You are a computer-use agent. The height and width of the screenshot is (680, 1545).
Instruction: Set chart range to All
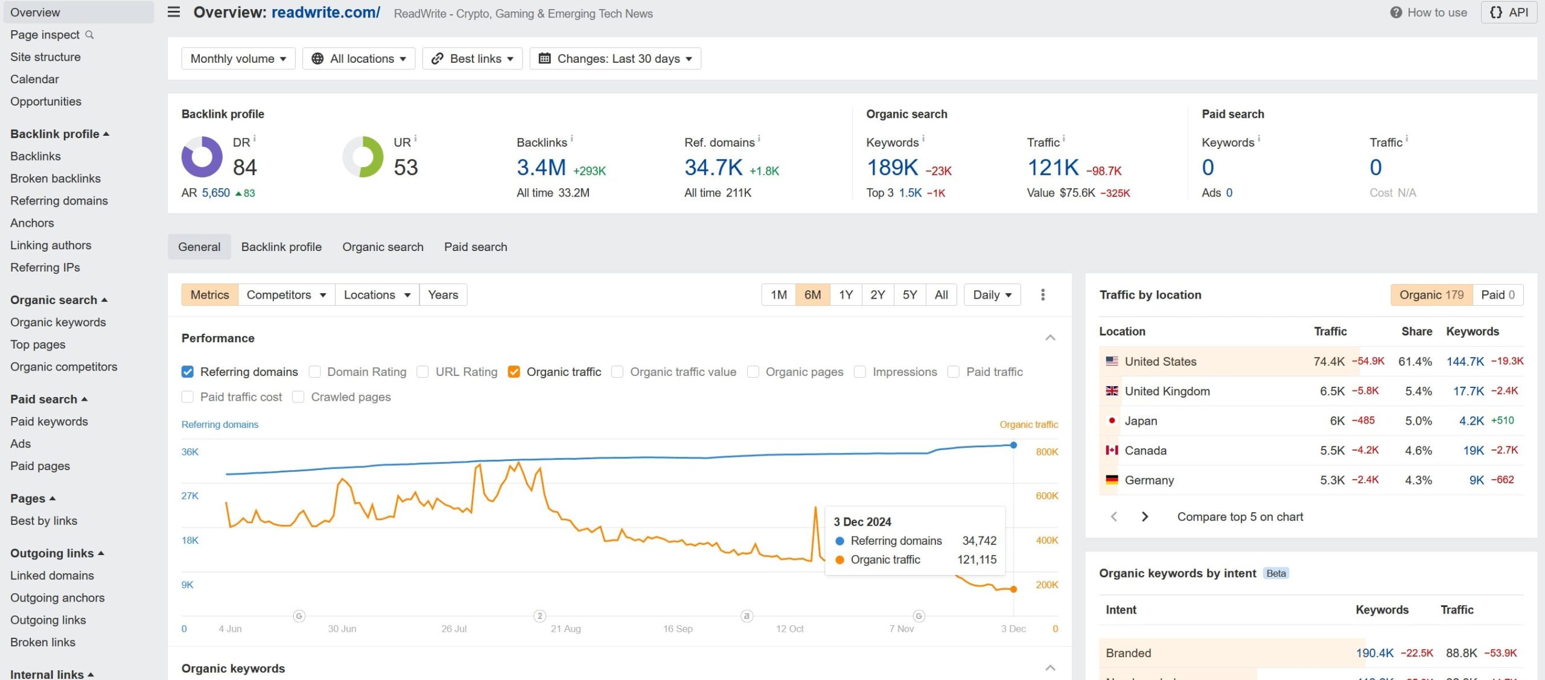941,294
